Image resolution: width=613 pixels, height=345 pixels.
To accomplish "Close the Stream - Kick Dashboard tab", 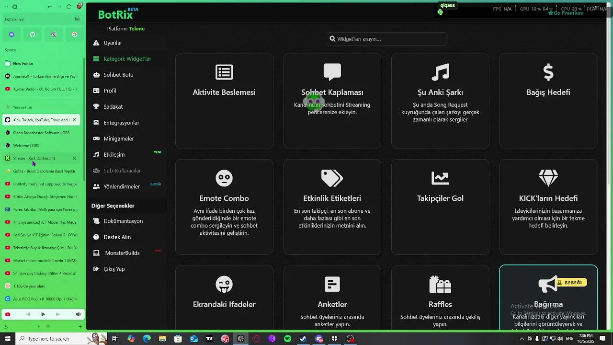I will coord(74,158).
